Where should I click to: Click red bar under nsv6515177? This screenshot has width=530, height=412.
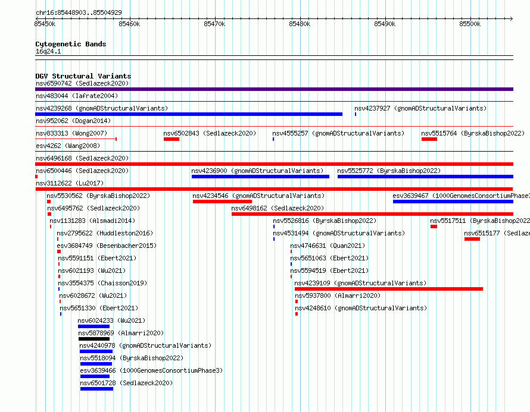click(x=472, y=239)
